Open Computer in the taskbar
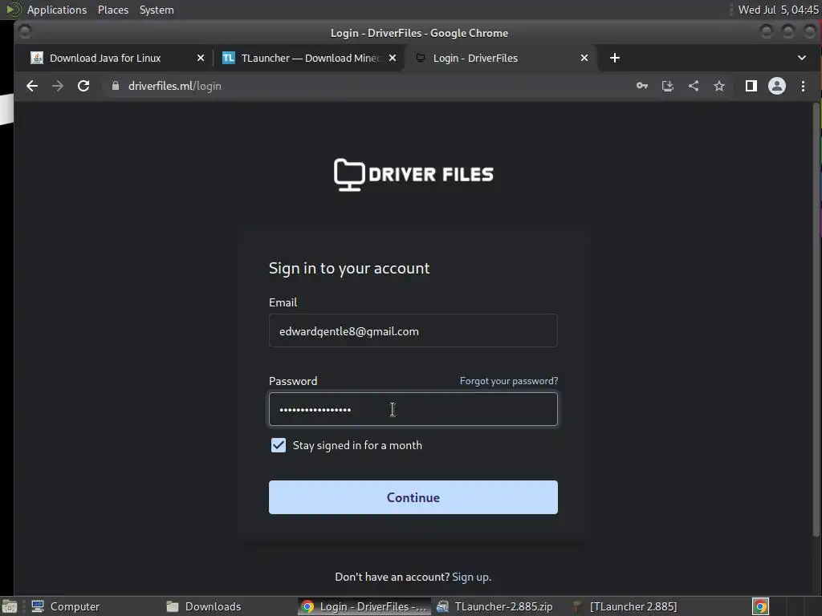The width and height of the screenshot is (822, 616). [x=66, y=606]
